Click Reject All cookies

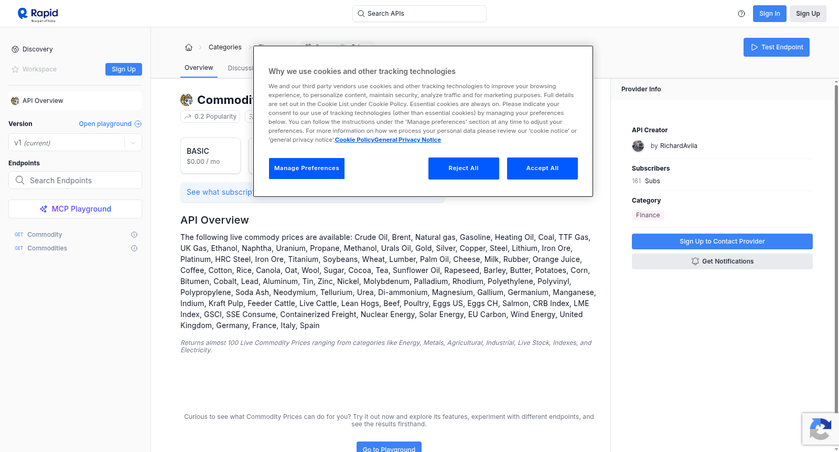pyautogui.click(x=464, y=169)
